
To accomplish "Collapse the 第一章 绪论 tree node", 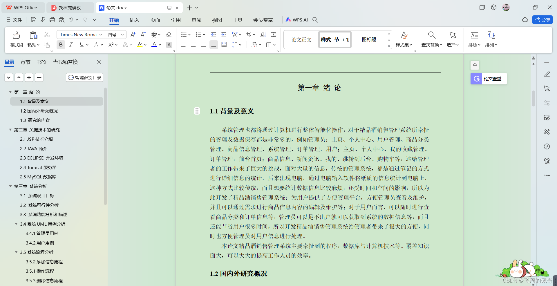I will [10, 92].
